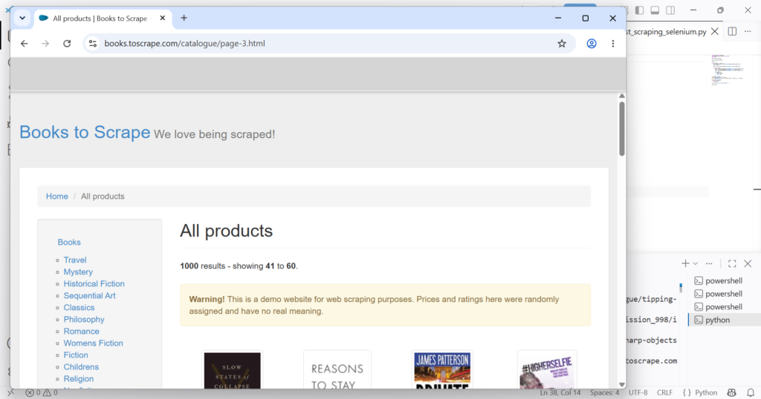
Task: Click the browser page vertical scrollbar thumb
Action: coord(622,129)
